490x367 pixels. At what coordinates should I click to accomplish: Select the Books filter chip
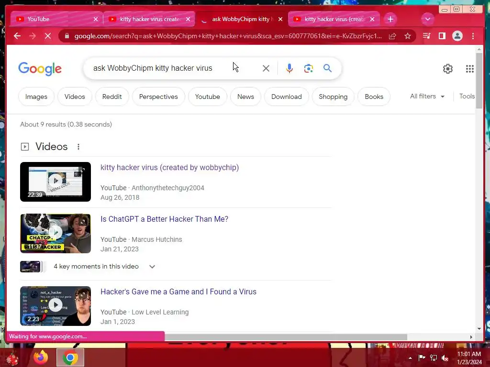pyautogui.click(x=374, y=97)
